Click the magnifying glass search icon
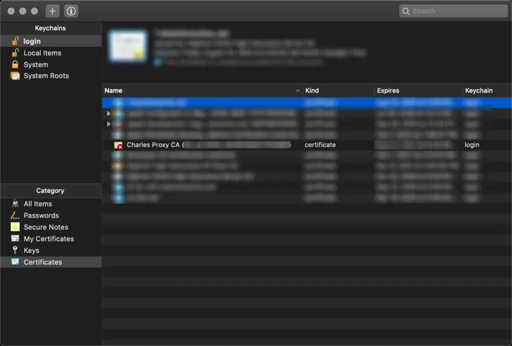Image resolution: width=512 pixels, height=346 pixels. tap(406, 11)
